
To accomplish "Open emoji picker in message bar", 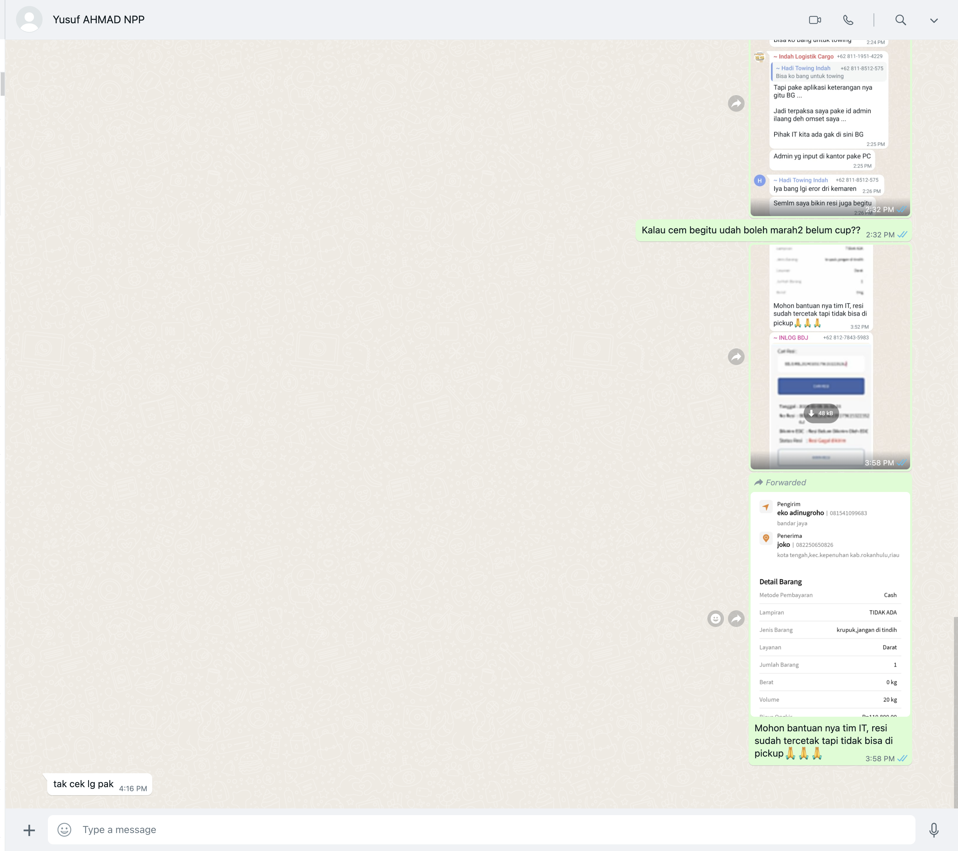I will tap(64, 830).
